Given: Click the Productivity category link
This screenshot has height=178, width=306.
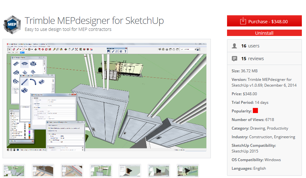Looking at the screenshot, I should click(278, 128).
